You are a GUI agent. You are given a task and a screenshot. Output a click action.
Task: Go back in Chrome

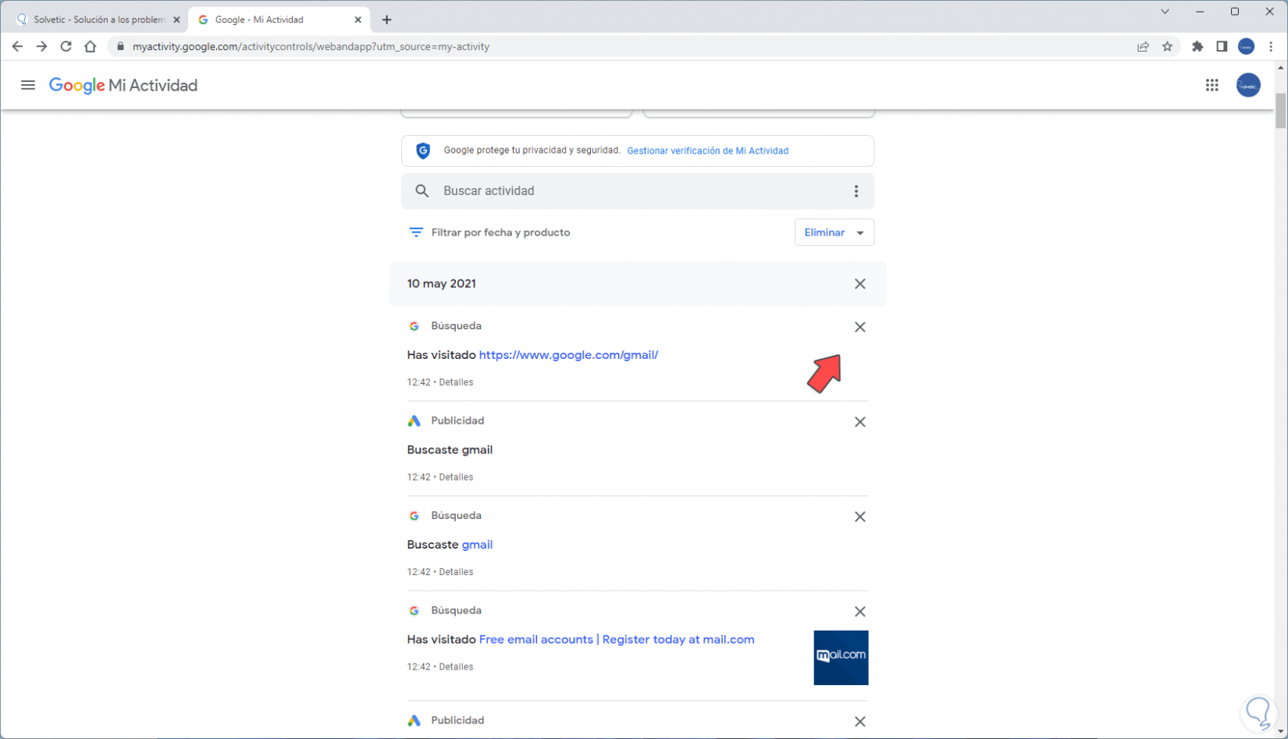[x=17, y=47]
